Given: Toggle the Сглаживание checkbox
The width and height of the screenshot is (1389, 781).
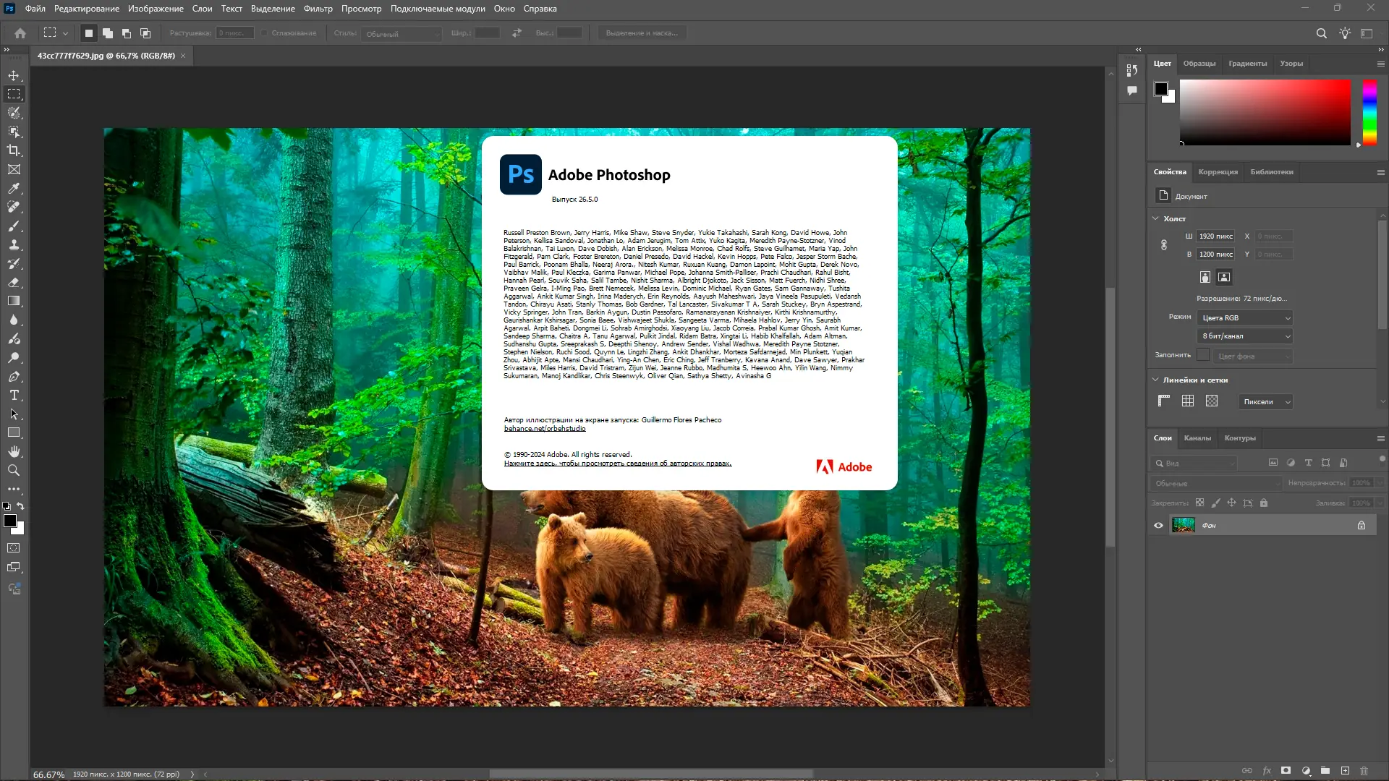Looking at the screenshot, I should click(265, 33).
